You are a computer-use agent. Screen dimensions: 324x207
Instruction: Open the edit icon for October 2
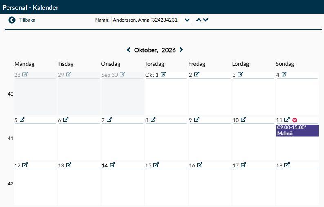(x=197, y=74)
